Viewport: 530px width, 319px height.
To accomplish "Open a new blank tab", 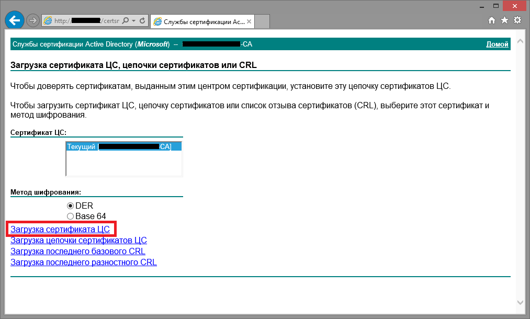I will click(x=262, y=21).
